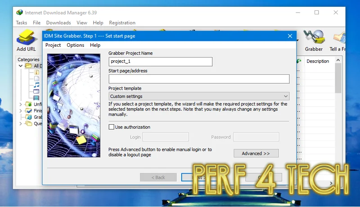This screenshot has height=207, width=360.
Task: Click the Internet Download Manager title bar icon
Action: pos(19,12)
